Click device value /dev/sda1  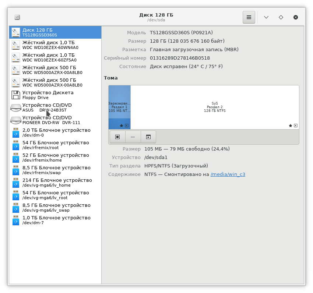point(156,158)
